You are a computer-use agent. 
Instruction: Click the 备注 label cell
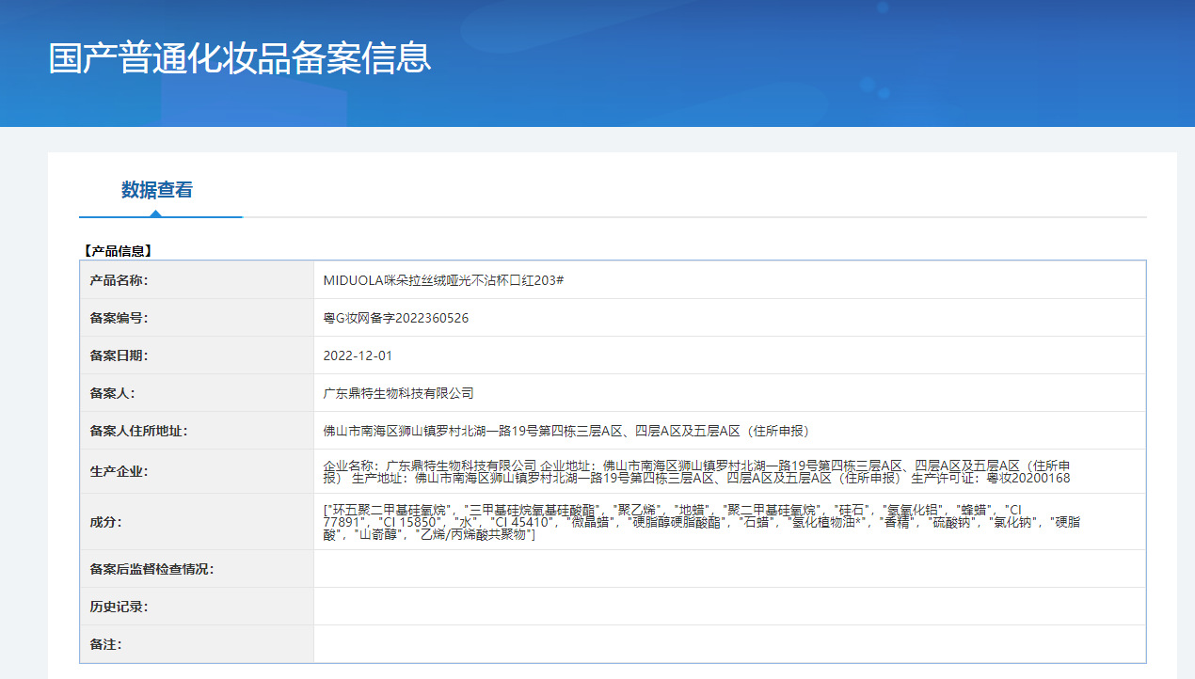click(x=197, y=644)
